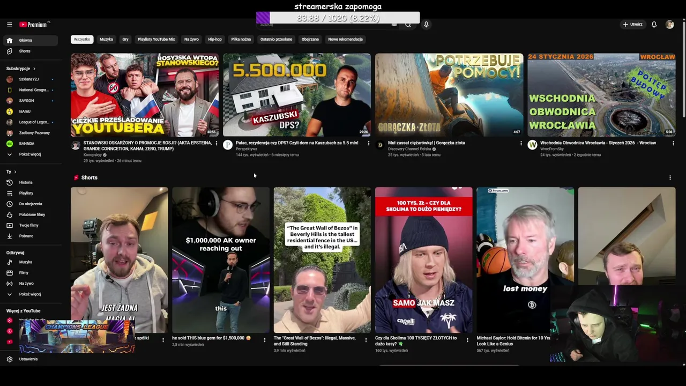Screen dimensions: 686x386
Task: Open Na żywo in sidebar
Action: coord(31,284)
